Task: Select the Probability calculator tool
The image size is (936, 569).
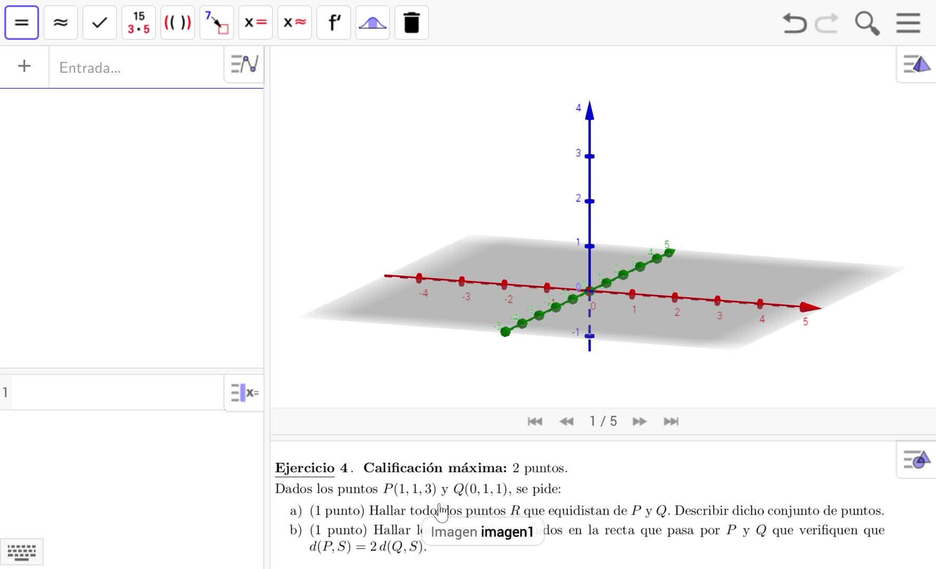Action: (373, 23)
